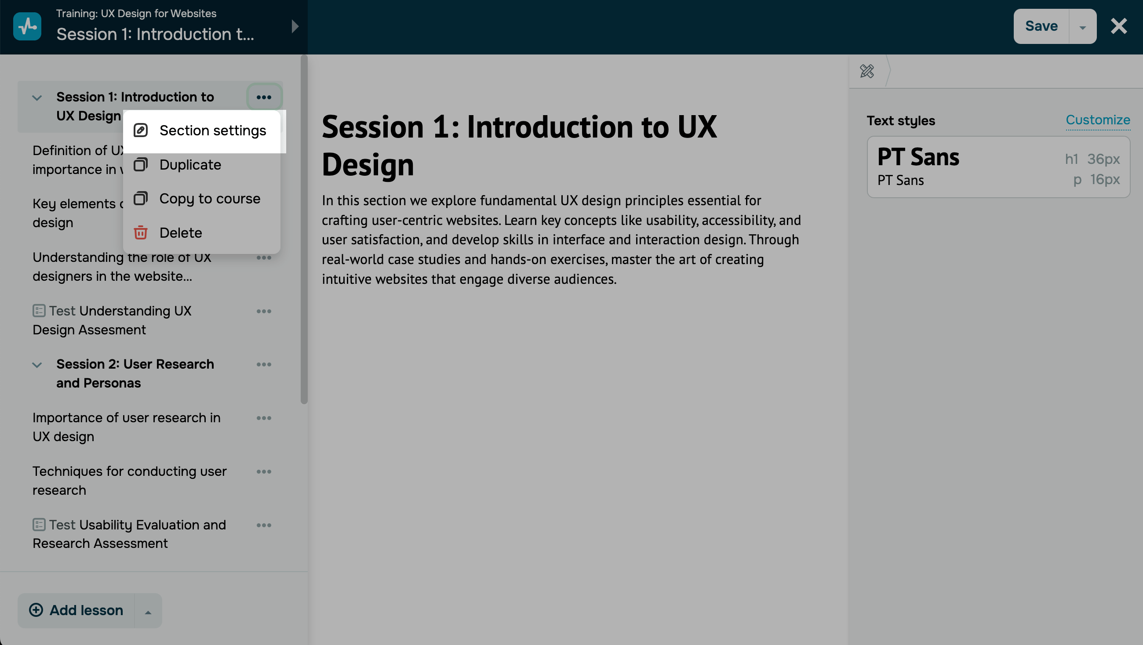Open options for Techniques for conducting user research
The image size is (1143, 645).
pyautogui.click(x=264, y=471)
